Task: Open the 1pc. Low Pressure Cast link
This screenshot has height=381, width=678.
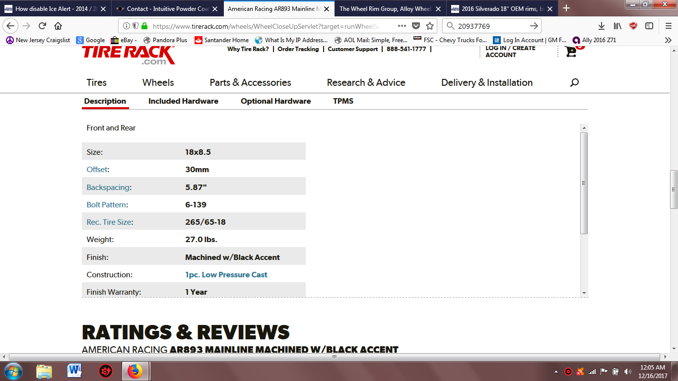Action: tap(226, 275)
